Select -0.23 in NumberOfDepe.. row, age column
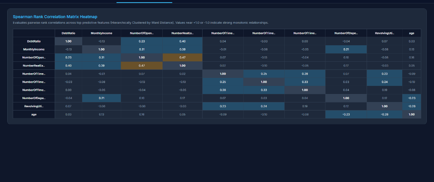 (412, 98)
